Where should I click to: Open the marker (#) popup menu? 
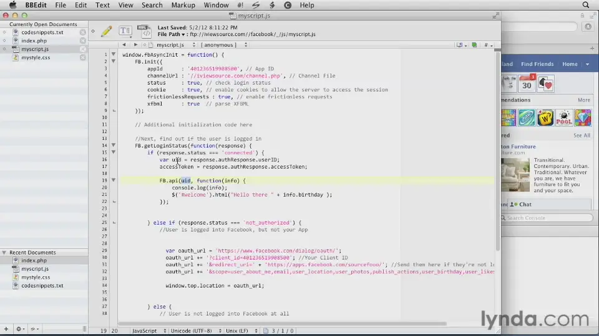[488, 45]
